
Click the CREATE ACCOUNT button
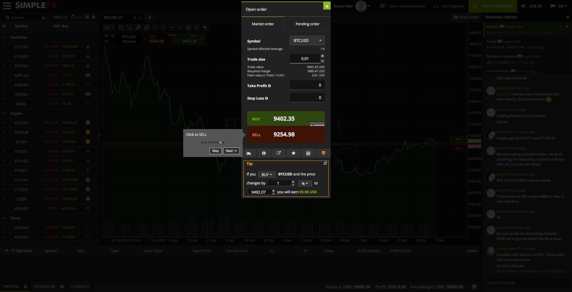492,6
